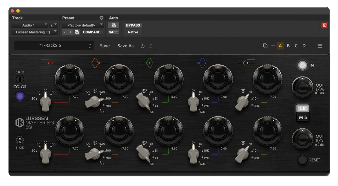
Task: Open the Preset menu arrow
Action: pos(101,18)
